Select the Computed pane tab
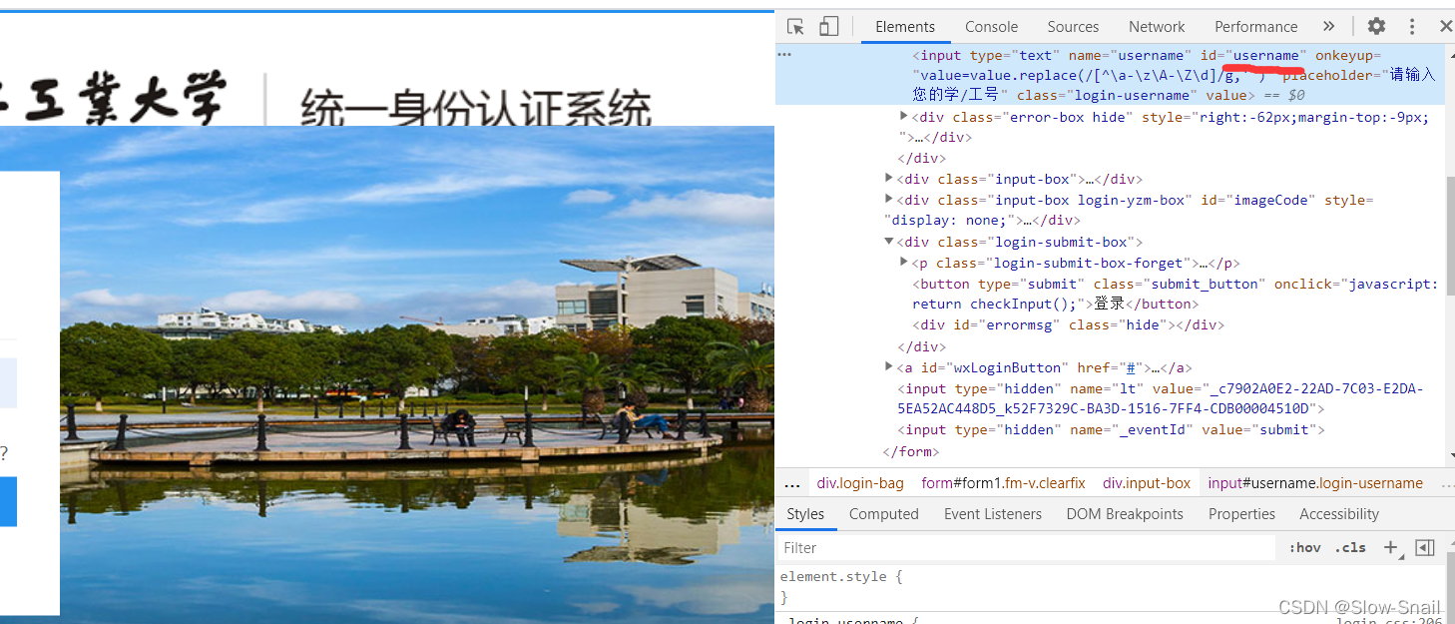 [x=883, y=514]
